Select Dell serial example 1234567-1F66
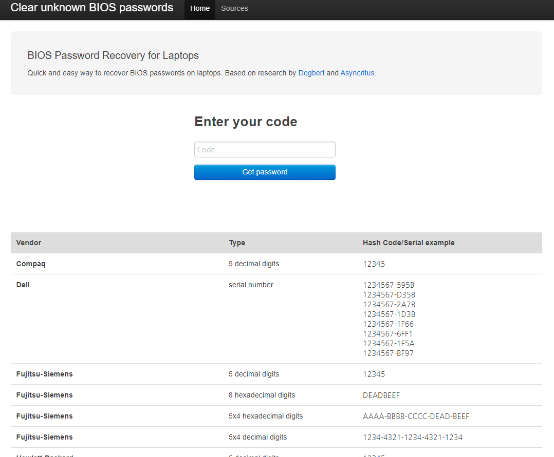Viewport: 554px width, 457px height. pyautogui.click(x=389, y=324)
